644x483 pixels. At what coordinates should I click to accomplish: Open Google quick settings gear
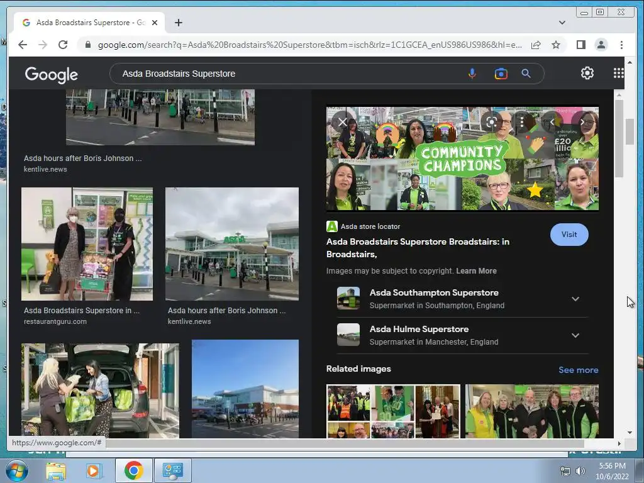pos(587,73)
